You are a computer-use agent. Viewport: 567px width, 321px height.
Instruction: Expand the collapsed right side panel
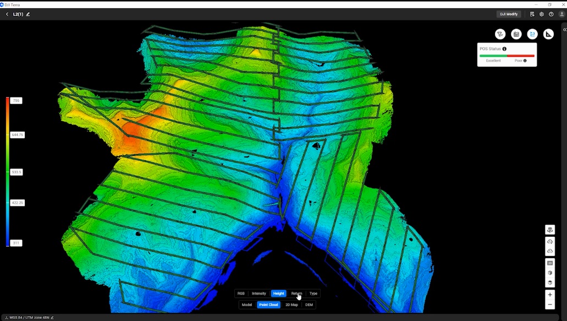(x=564, y=30)
